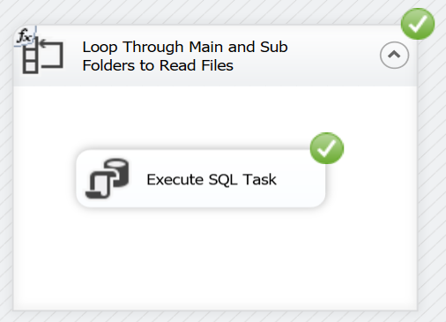Screen dimensions: 446x322
Task: Click the loop container title text
Action: coord(185,56)
